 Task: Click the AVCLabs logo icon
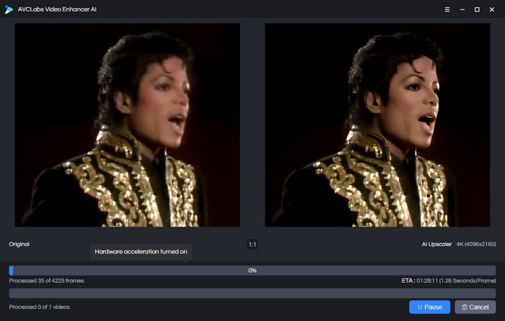(9, 9)
